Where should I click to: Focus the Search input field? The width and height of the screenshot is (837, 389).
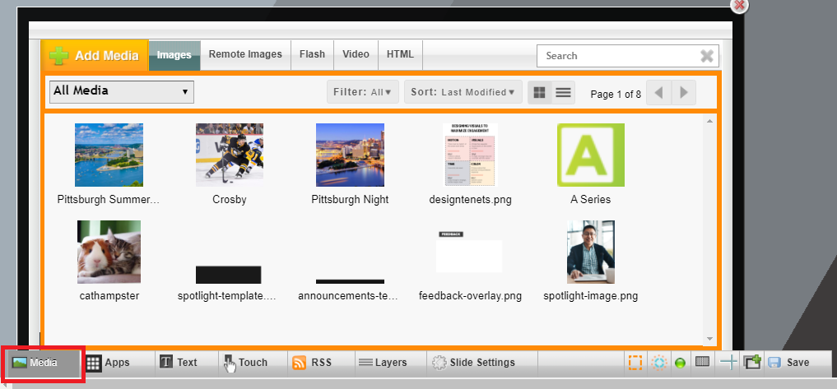click(x=618, y=55)
